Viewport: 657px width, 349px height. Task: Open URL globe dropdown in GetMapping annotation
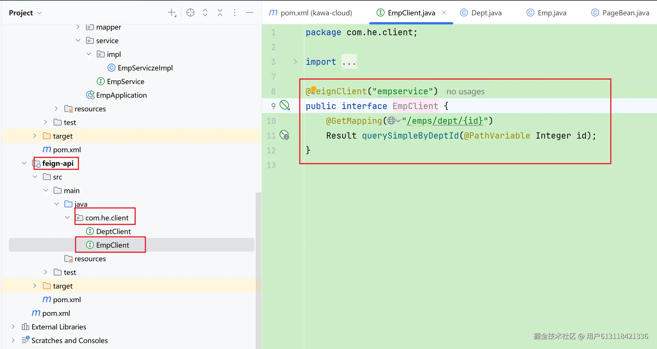point(394,121)
